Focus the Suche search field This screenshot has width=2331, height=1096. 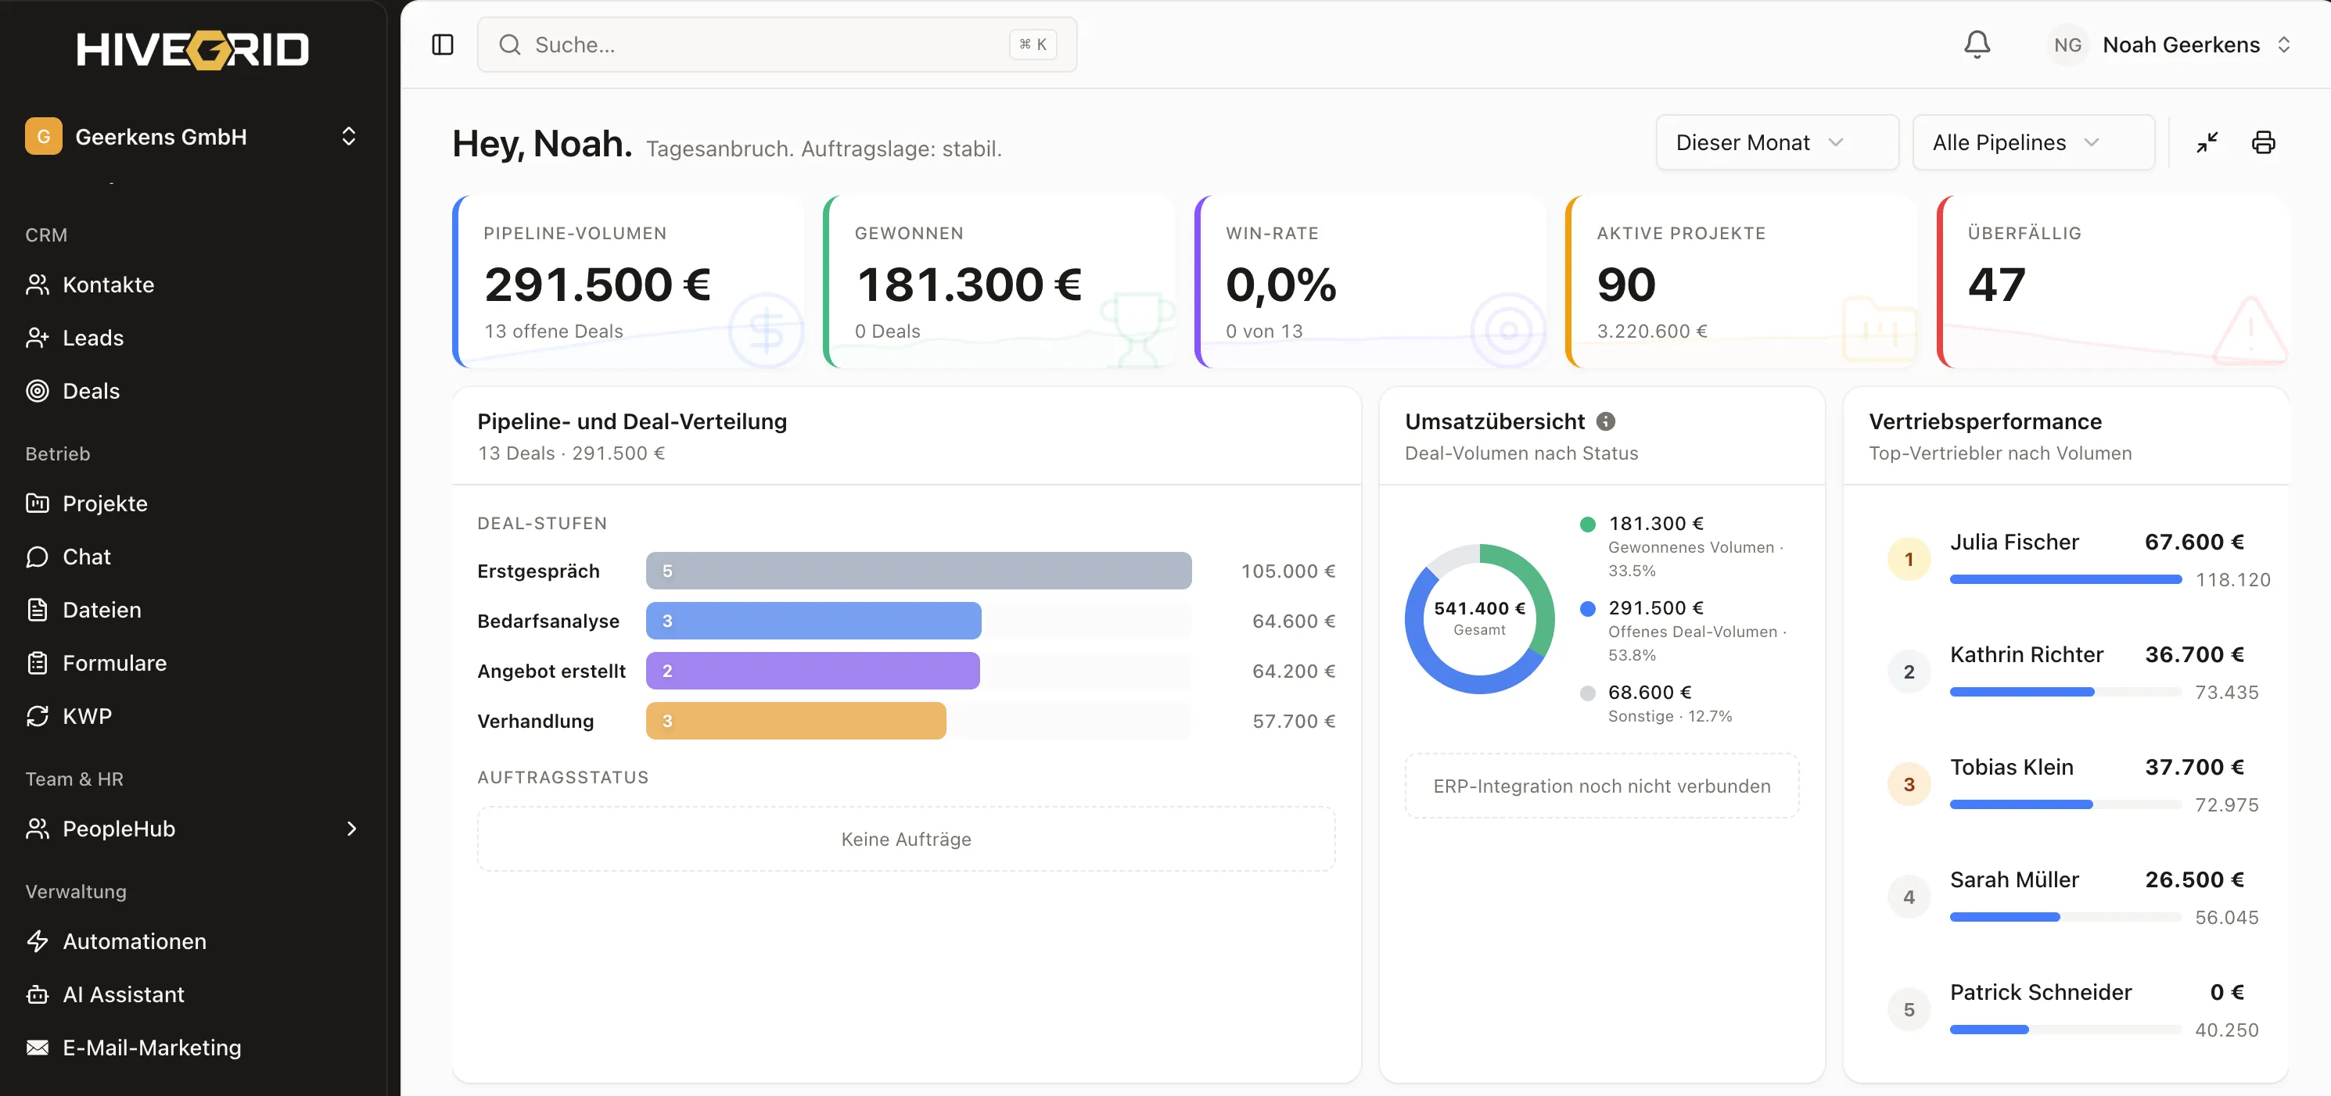coord(777,45)
